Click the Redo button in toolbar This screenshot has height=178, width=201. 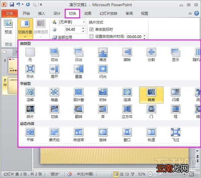28,5
